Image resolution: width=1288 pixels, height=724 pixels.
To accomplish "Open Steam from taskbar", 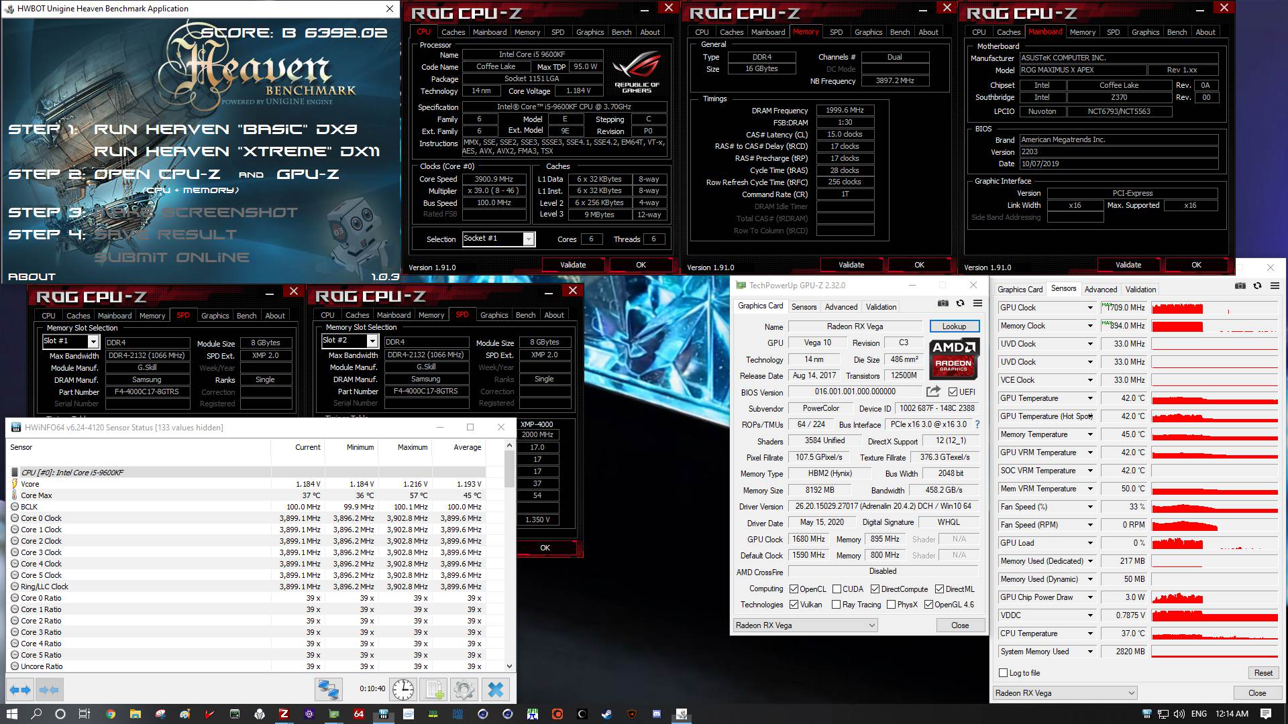I will (606, 714).
